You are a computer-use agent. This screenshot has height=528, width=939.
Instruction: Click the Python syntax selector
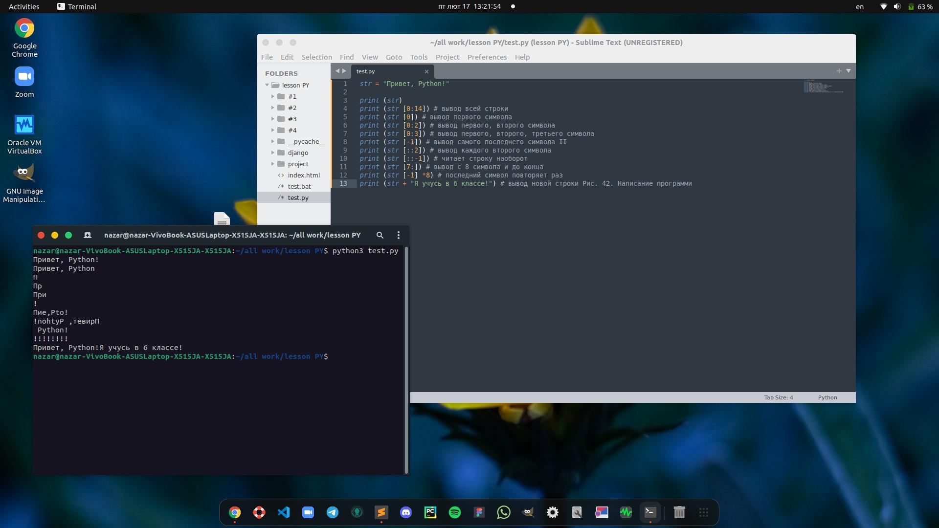point(827,397)
